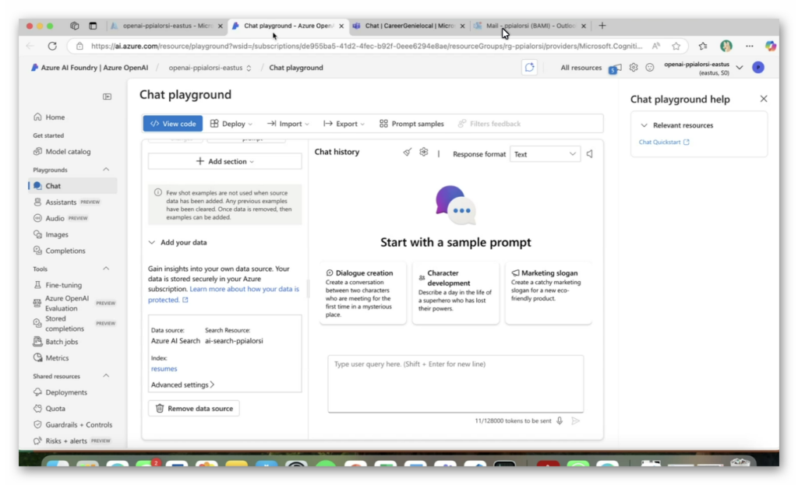This screenshot has width=798, height=485.
Task: Collapse Relevant resources section
Action: click(644, 125)
